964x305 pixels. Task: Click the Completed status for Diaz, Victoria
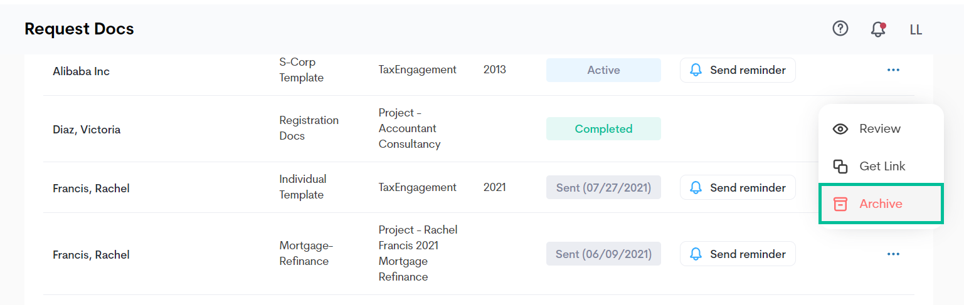click(x=603, y=129)
